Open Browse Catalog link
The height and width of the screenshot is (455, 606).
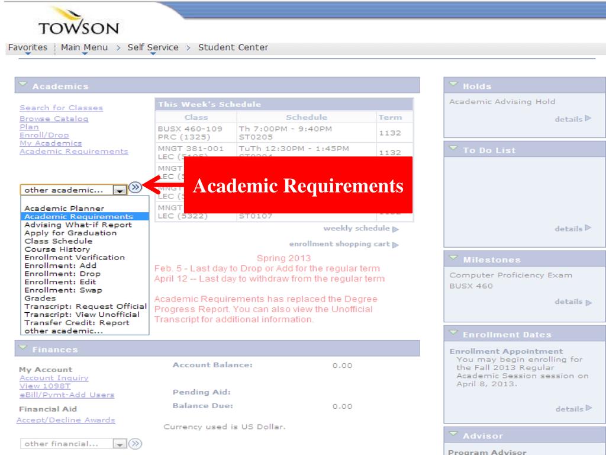[54, 118]
